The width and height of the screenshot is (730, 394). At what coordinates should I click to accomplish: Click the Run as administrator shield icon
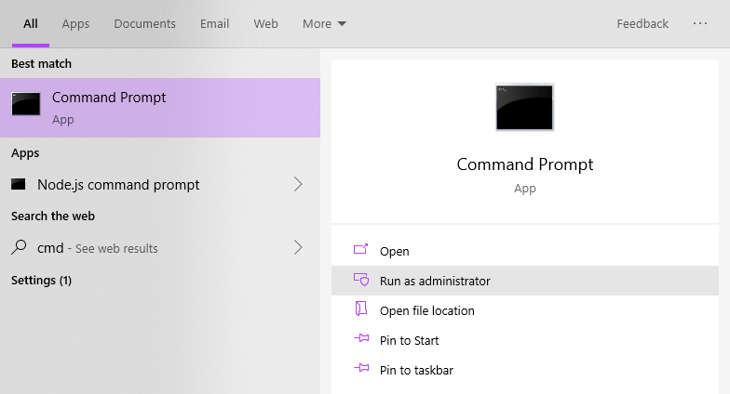click(x=361, y=281)
